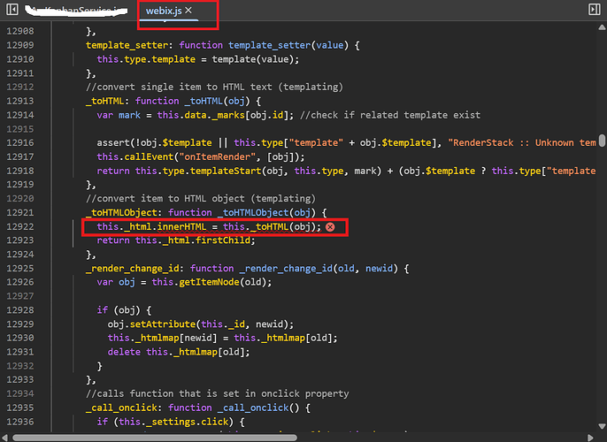Image resolution: width=607 pixels, height=442 pixels.
Task: Click the comment 'check if related template exist'
Action: point(390,115)
